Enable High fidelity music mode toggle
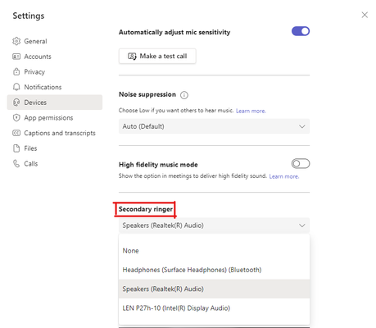This screenshot has height=328, width=376. tap(301, 164)
